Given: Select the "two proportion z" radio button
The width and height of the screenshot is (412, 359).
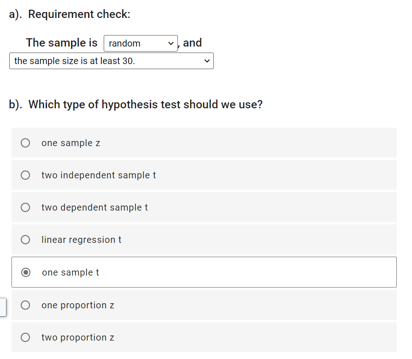Looking at the screenshot, I should point(26,337).
